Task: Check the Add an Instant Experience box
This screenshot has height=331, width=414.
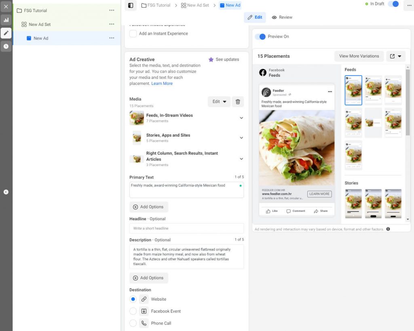Action: tap(133, 34)
